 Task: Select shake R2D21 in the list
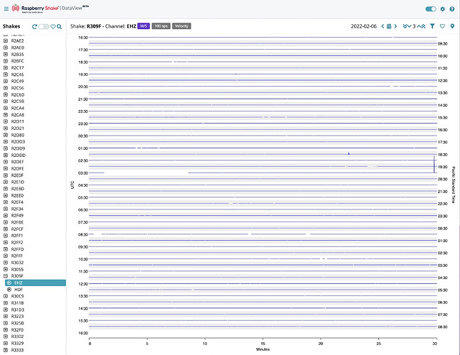pyautogui.click(x=18, y=128)
